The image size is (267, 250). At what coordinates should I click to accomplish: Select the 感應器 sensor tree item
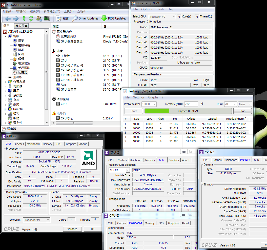click(20, 73)
